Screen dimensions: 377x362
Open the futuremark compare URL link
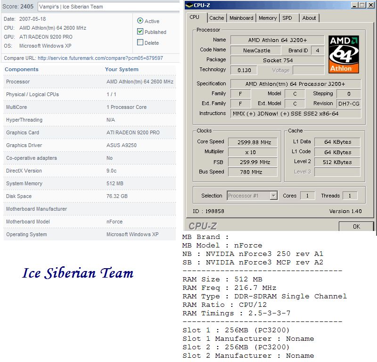pyautogui.click(x=100, y=58)
